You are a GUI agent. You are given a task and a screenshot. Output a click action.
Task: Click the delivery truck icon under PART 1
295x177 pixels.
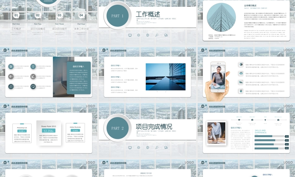[166, 35]
